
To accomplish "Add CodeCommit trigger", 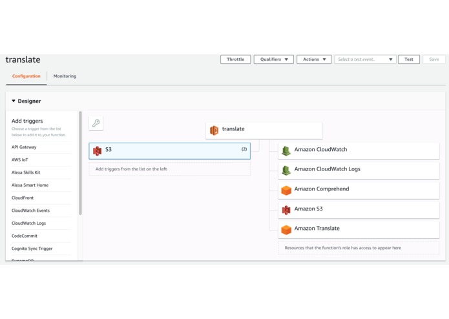I will [x=25, y=236].
